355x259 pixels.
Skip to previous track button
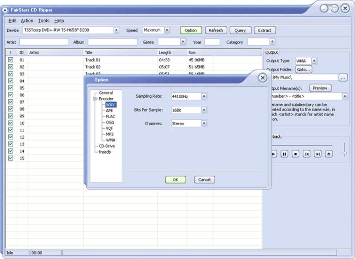pos(307,154)
